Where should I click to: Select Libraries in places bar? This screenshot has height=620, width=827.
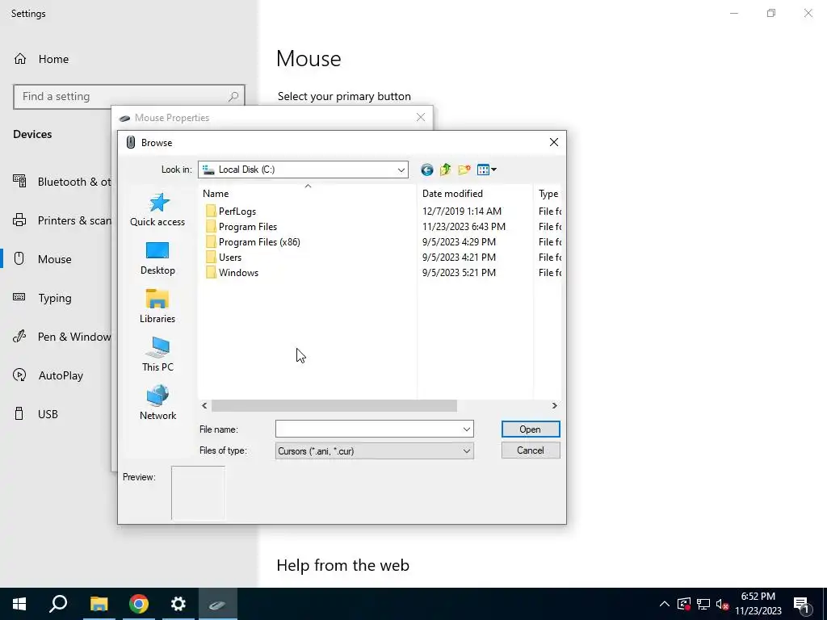pos(157,306)
